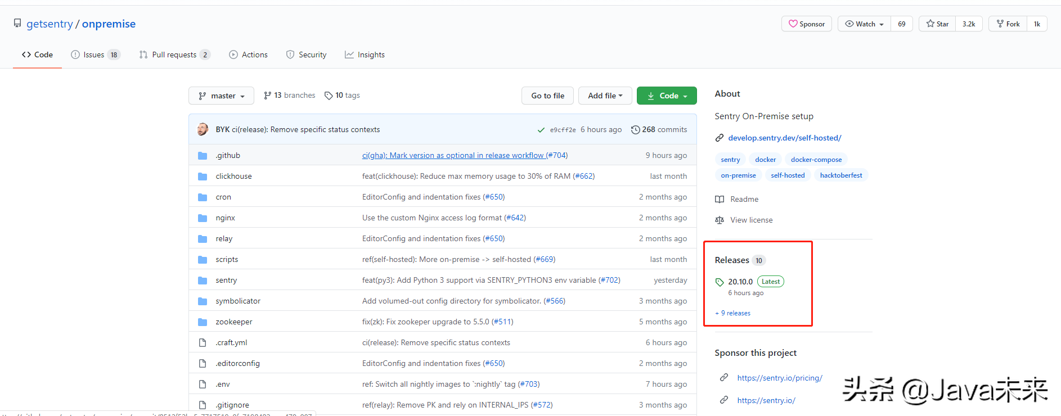The image size is (1061, 416).
Task: Click the clickhouse folder icon
Action: (203, 177)
